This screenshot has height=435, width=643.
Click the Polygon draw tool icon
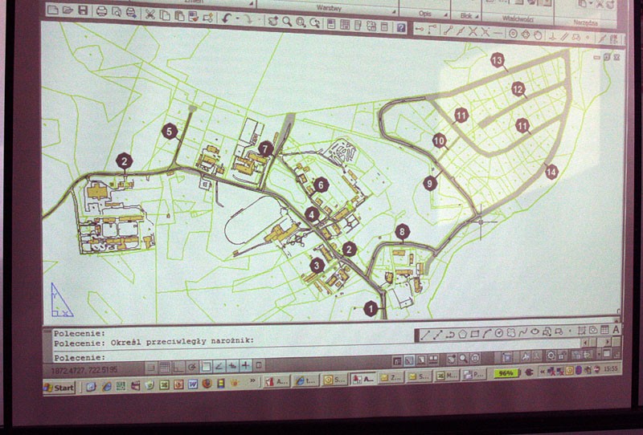[463, 334]
